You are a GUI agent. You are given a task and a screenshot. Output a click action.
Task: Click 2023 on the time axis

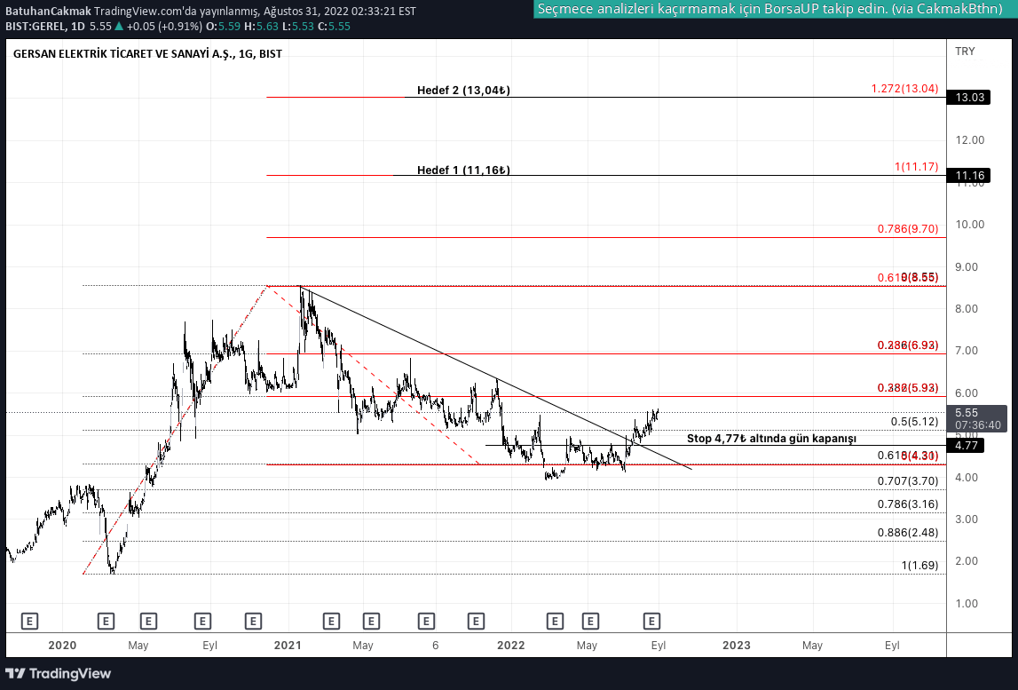pyautogui.click(x=737, y=646)
